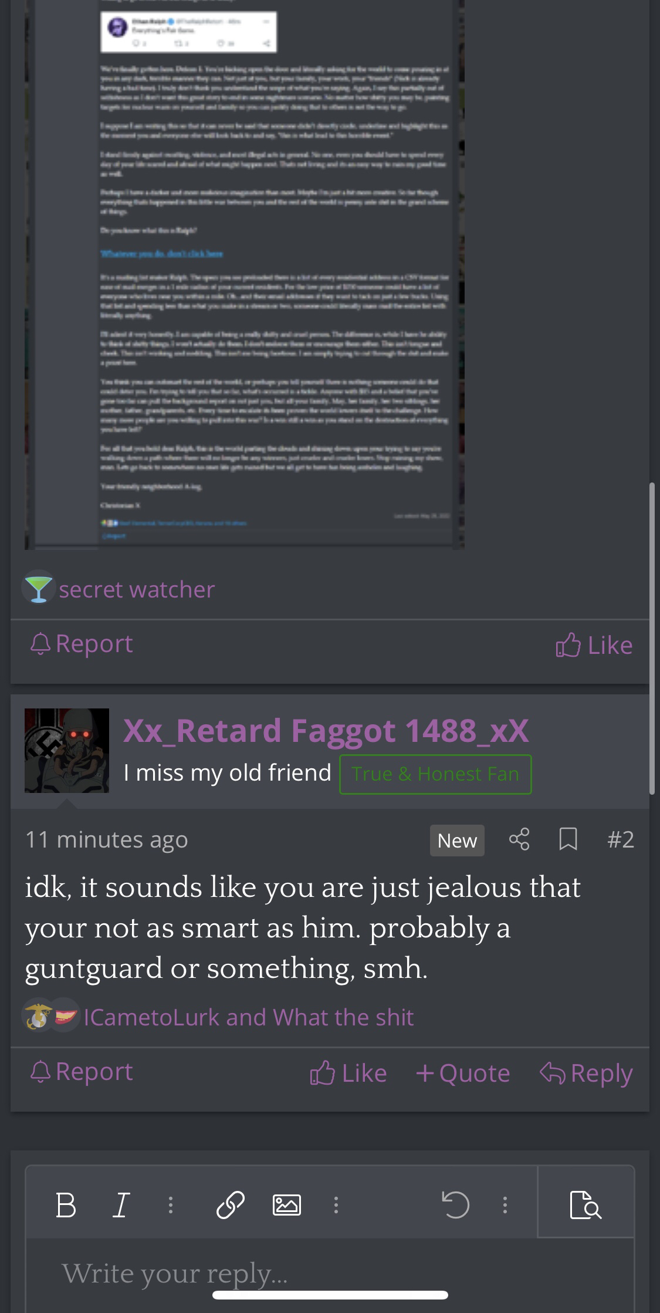Screen dimensions: 660x1313
Task: Expand more options next to undo
Action: click(505, 1206)
